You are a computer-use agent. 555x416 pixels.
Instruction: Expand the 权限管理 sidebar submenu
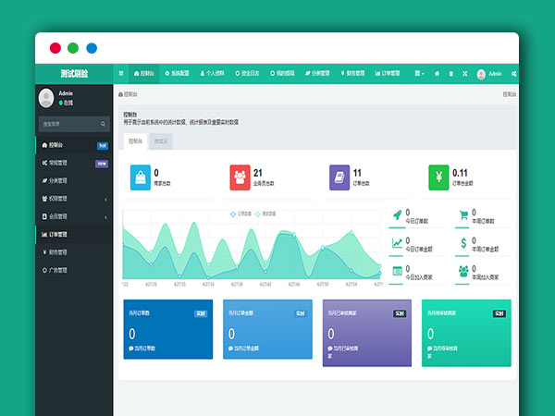click(x=73, y=199)
